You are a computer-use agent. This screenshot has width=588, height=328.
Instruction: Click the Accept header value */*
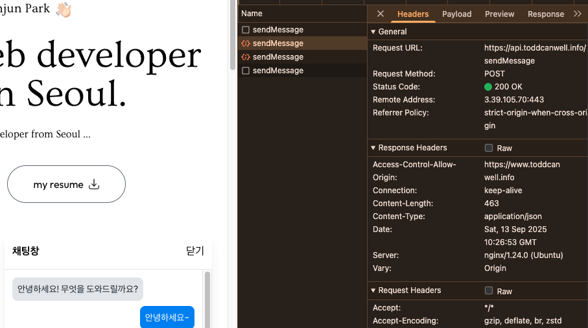pos(489,308)
